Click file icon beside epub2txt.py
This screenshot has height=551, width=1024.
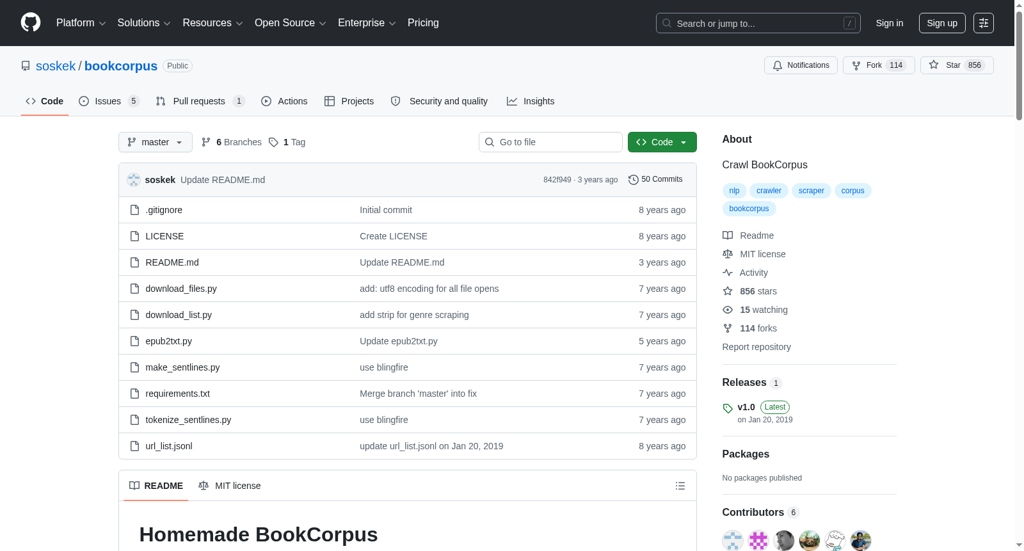click(134, 341)
